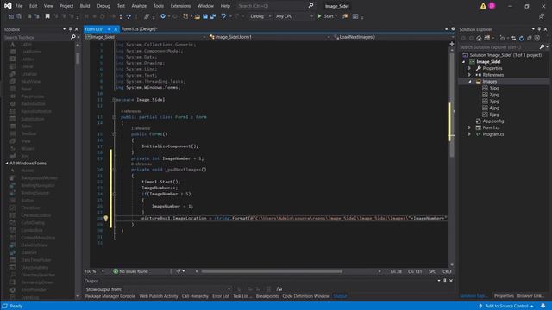552x310 pixels.
Task: Expand the Properties node in Solution Explorer
Action: 469,68
